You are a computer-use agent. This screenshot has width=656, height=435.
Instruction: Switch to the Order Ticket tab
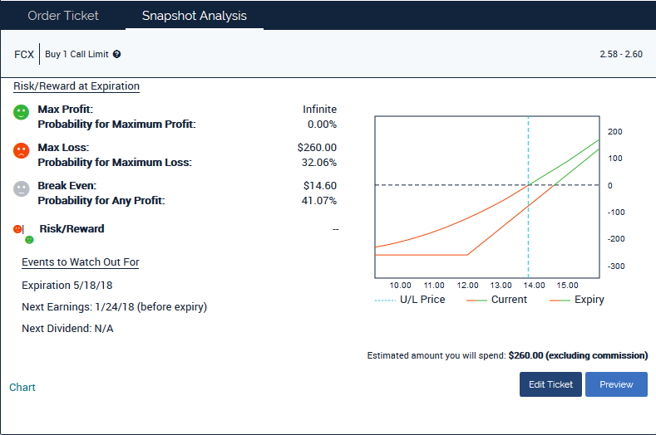(63, 16)
